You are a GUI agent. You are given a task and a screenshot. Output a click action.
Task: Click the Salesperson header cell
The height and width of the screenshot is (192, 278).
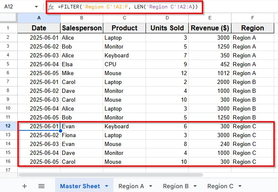click(82, 28)
